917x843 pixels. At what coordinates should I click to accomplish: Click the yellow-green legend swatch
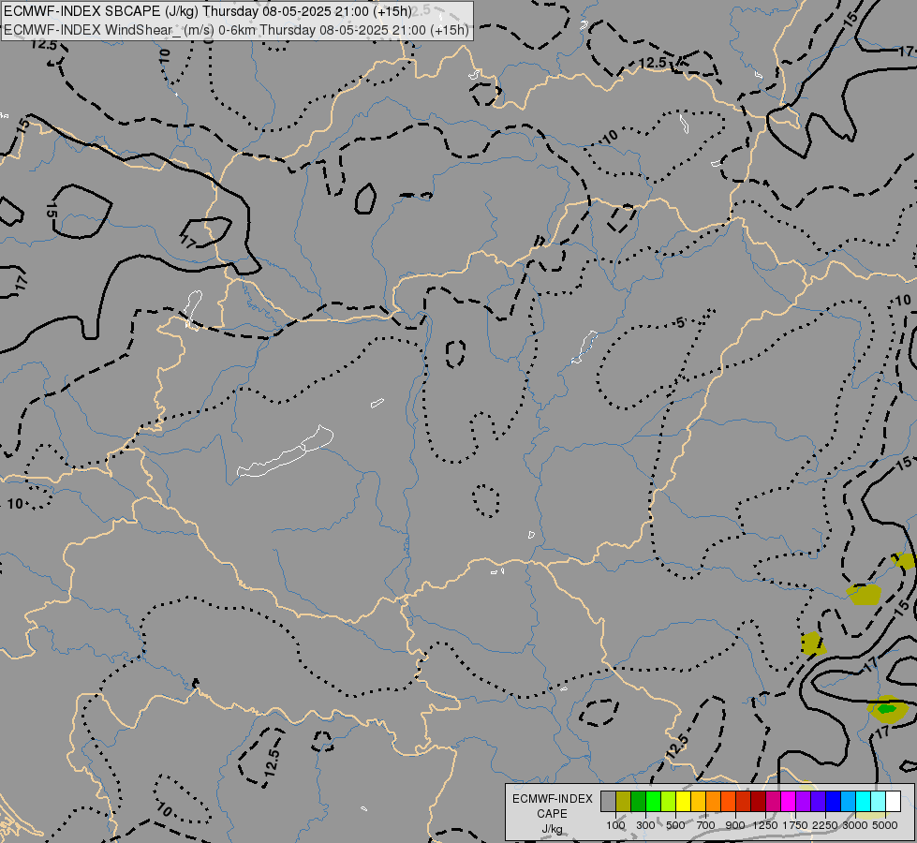tap(669, 801)
